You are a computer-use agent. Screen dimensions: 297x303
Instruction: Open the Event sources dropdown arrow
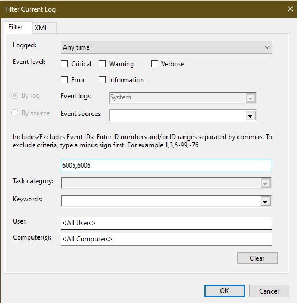coord(251,116)
